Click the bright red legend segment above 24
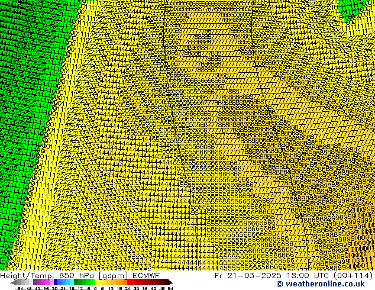 [x=129, y=282]
